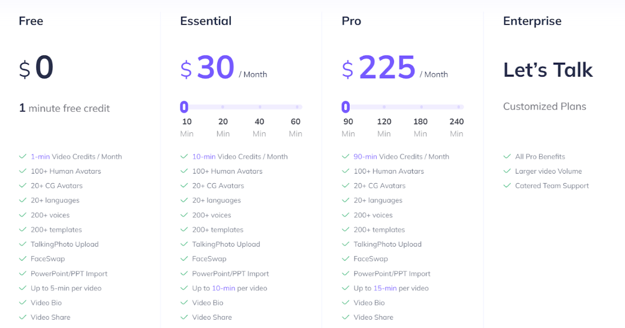The width and height of the screenshot is (625, 328).
Task: Click checkmark icon beside Free plan FaceSwap
Action: click(23, 259)
